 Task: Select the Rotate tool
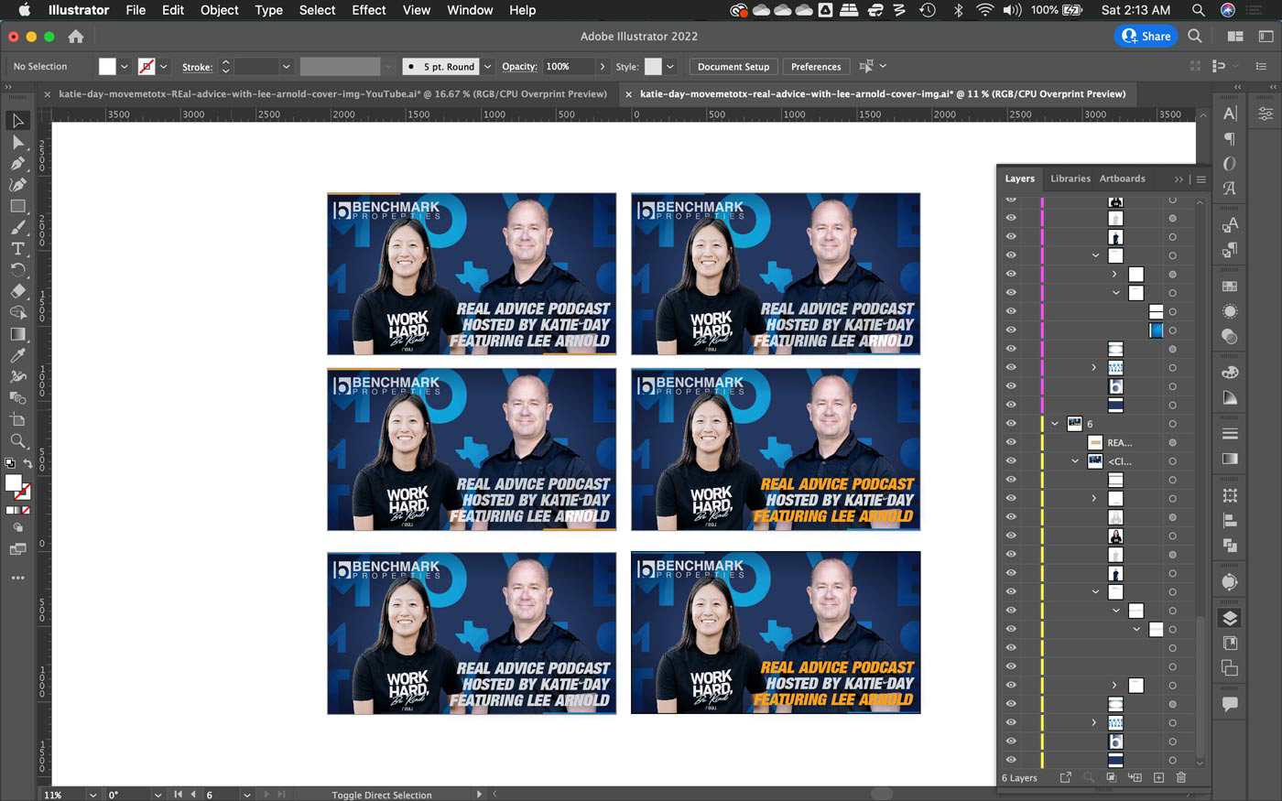point(17,270)
